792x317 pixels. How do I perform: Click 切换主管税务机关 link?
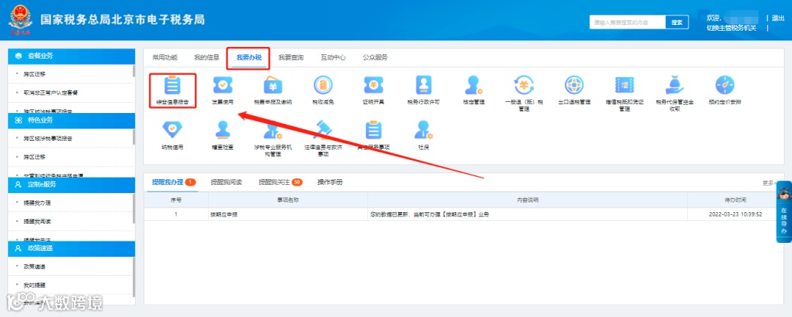[731, 28]
